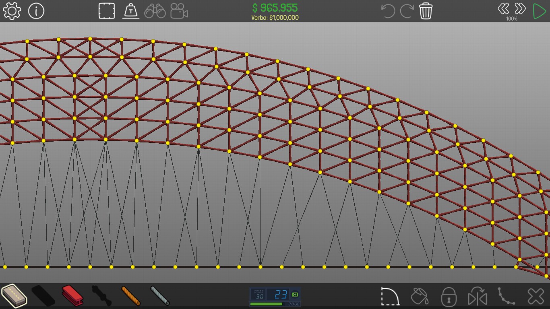Viewport: 550px width, 309px height.
Task: Click the 100% speed label
Action: pos(512,19)
